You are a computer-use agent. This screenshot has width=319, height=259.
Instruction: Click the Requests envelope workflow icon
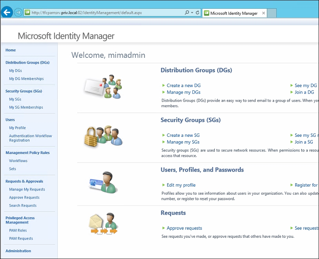pos(103,224)
